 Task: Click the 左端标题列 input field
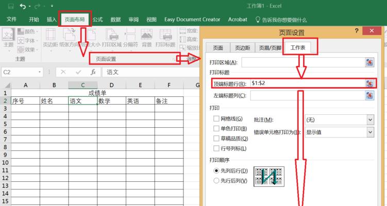click(307, 95)
